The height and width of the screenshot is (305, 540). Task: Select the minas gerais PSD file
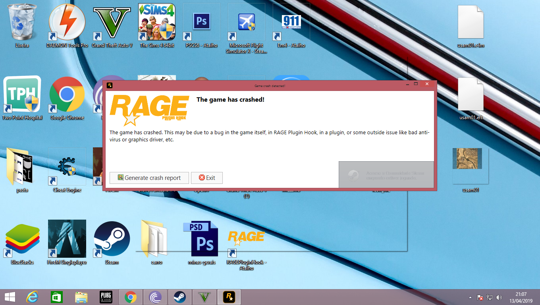(x=202, y=243)
